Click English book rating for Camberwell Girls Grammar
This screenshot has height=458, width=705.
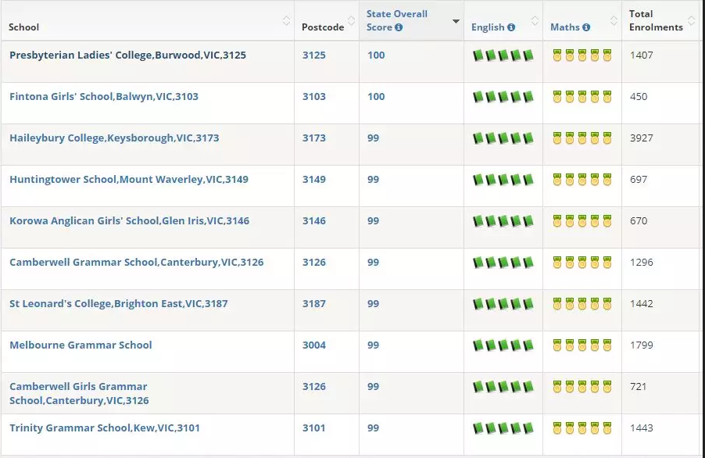click(x=503, y=387)
